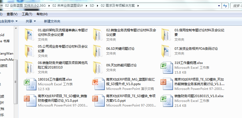Click the navigation pane vertical scrollbar
This screenshot has width=242, height=118.
[x=16, y=80]
